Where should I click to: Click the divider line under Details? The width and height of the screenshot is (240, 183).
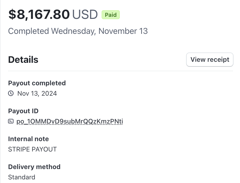click(121, 71)
